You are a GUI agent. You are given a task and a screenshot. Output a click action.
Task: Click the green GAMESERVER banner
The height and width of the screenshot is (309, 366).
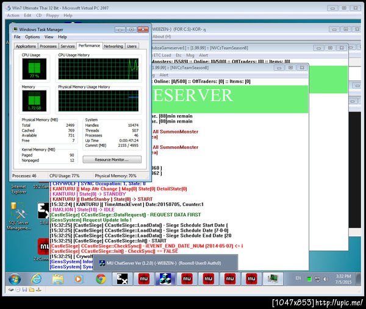[230, 99]
